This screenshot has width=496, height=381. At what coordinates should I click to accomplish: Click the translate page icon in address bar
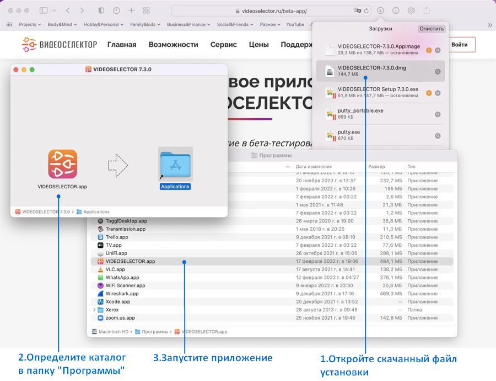click(357, 11)
